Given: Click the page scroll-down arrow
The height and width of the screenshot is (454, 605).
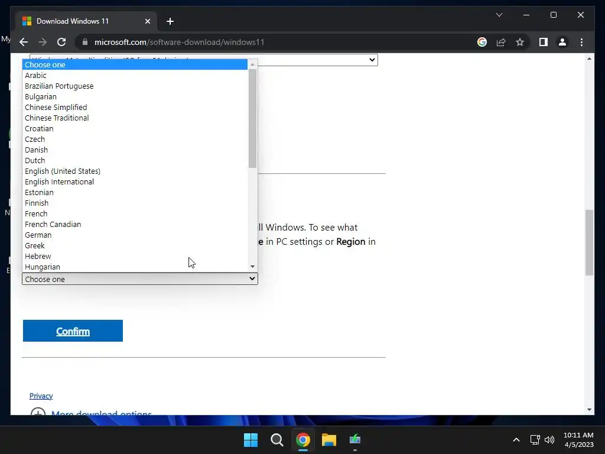Looking at the screenshot, I should point(589,410).
